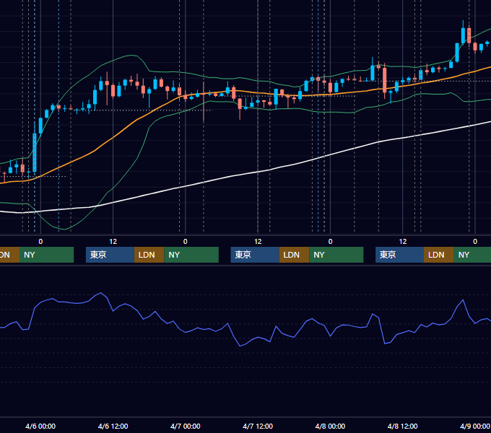
Task: Select the LDN session block on 4/6
Action: 149,255
